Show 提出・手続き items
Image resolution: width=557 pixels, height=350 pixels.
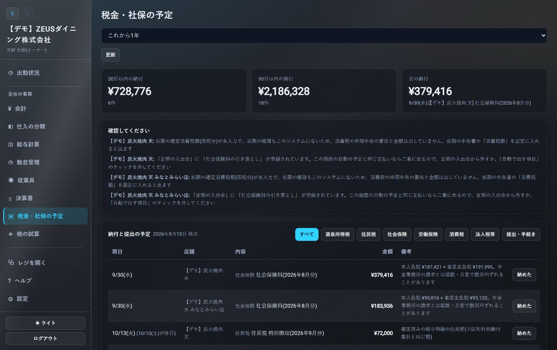pos(521,234)
